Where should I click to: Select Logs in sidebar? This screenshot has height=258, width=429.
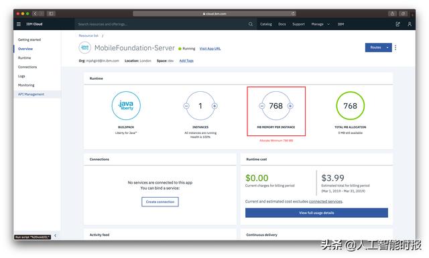pyautogui.click(x=21, y=76)
